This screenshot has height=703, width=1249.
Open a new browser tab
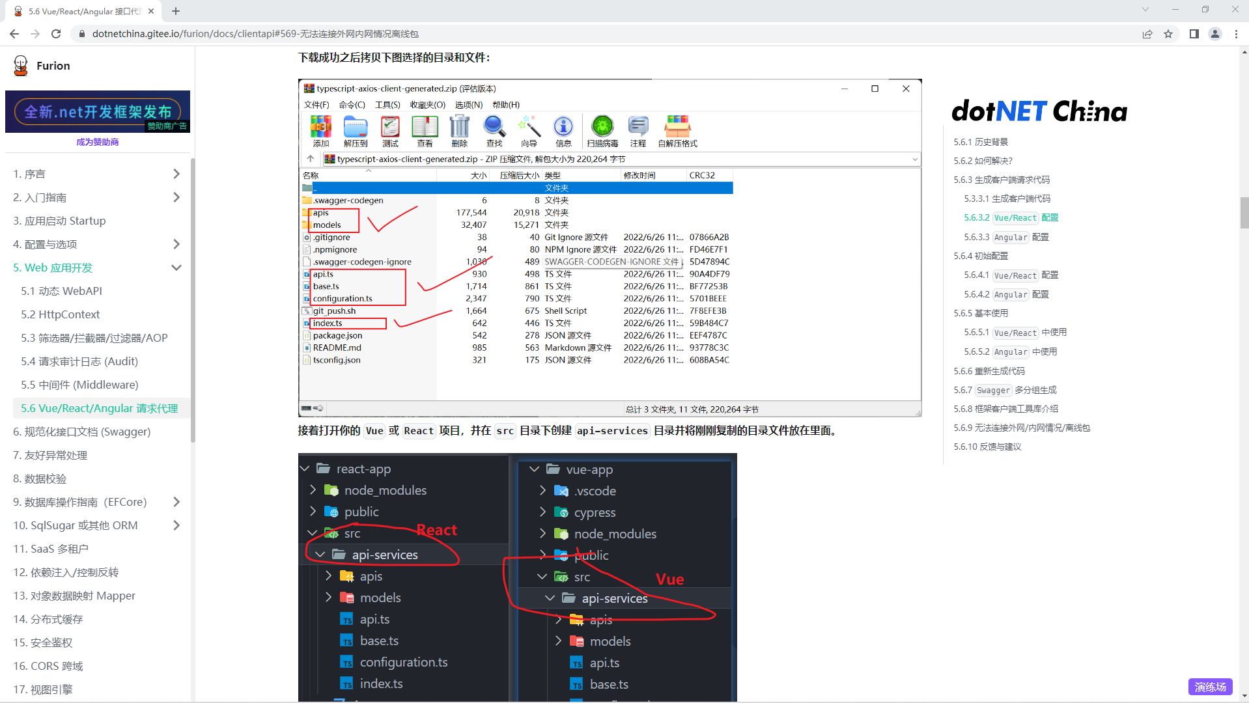tap(176, 11)
